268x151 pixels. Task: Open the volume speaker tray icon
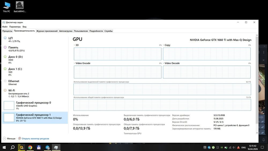coord(234,148)
